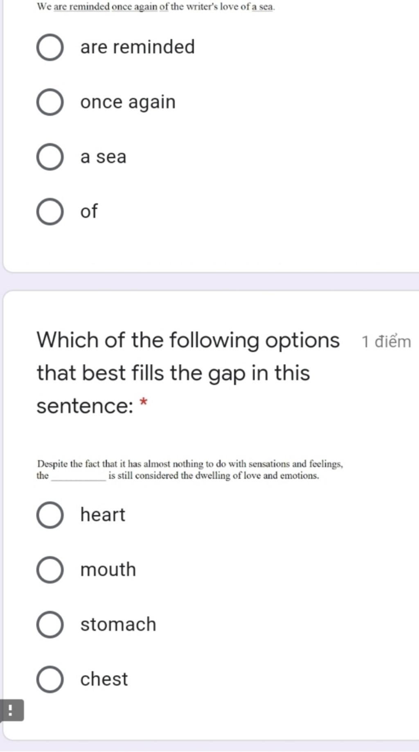Tick the 'stomach' radio button
Image resolution: width=419 pixels, height=752 pixels.
click(x=50, y=625)
